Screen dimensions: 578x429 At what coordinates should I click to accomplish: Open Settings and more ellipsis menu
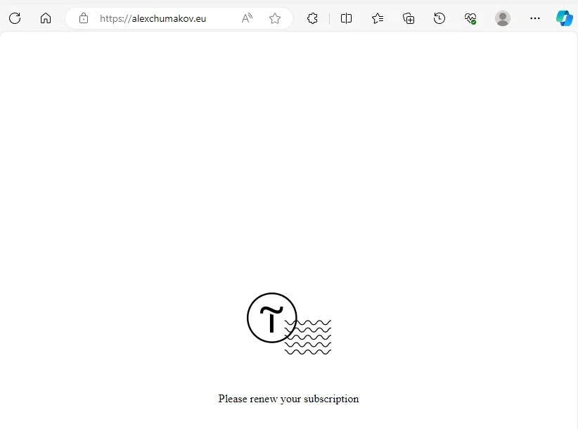[535, 18]
